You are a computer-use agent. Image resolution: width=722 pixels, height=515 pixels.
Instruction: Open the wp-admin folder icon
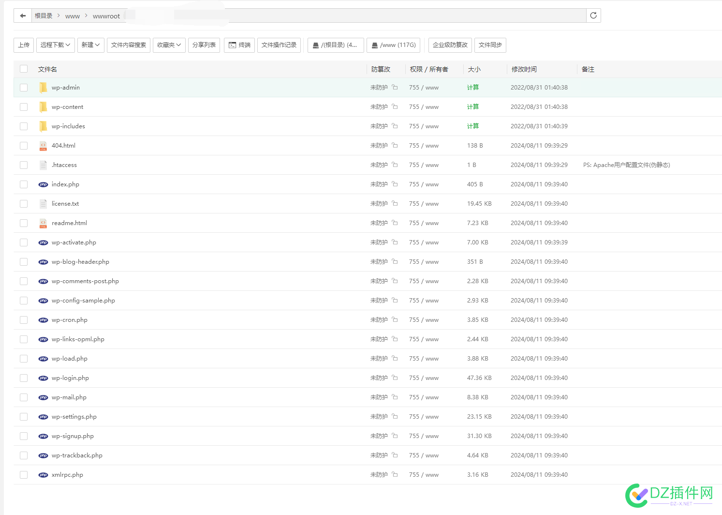tap(43, 87)
